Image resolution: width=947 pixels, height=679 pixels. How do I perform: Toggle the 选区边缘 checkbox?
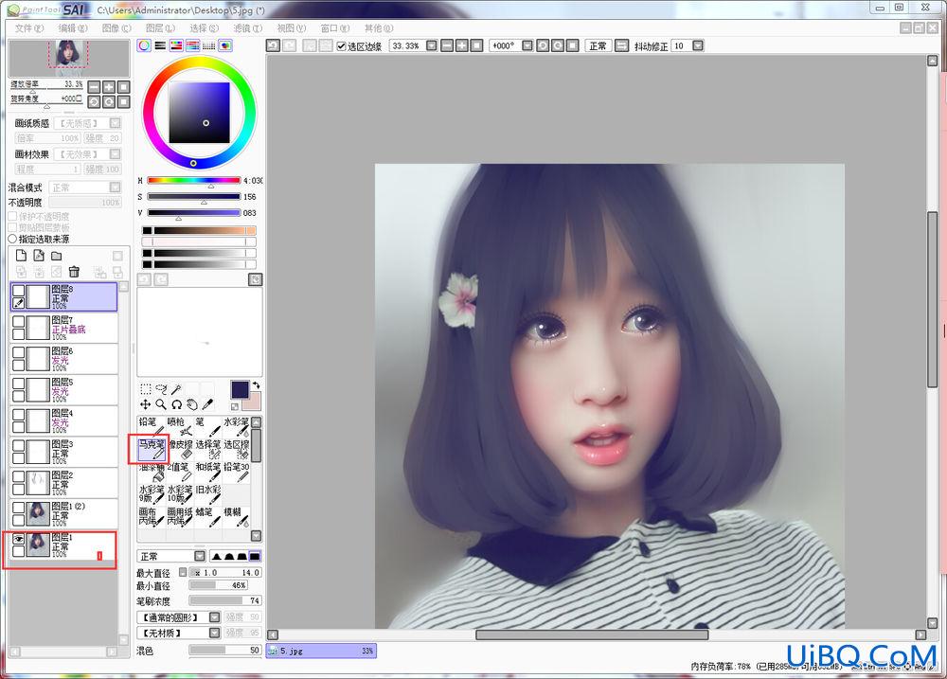pos(341,45)
